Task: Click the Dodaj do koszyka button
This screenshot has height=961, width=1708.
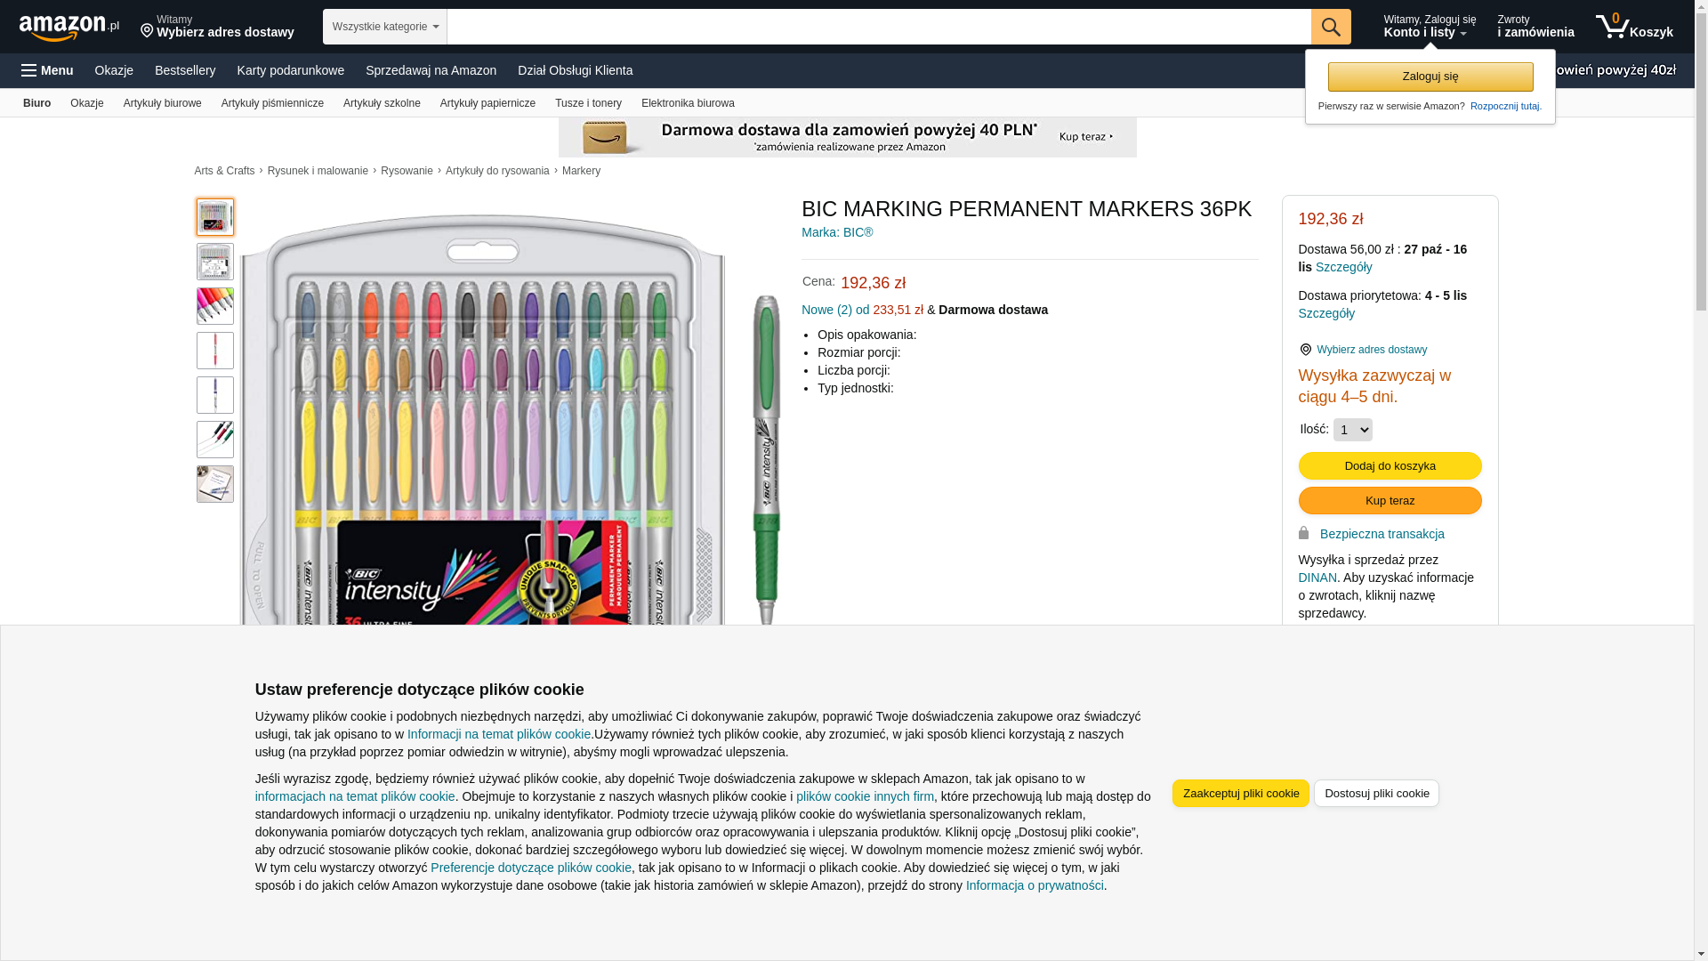Action: (1390, 466)
